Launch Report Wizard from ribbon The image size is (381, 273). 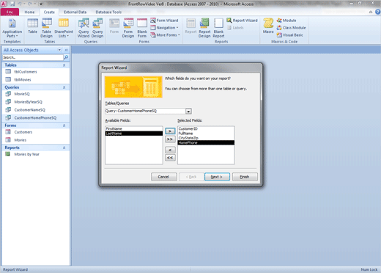click(x=242, y=21)
